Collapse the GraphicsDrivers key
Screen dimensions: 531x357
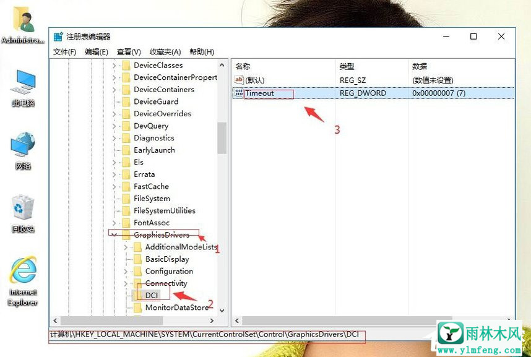(x=114, y=235)
